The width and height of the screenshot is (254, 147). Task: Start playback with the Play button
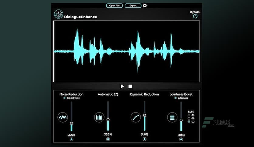coord(122,86)
